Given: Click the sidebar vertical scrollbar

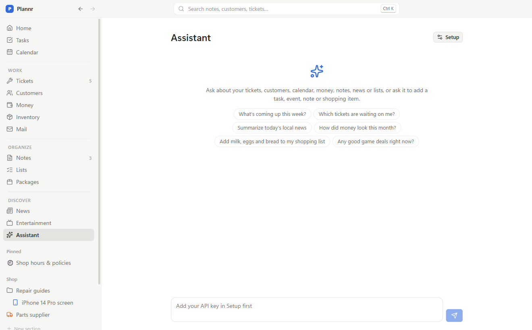Looking at the screenshot, I should click(x=99, y=151).
